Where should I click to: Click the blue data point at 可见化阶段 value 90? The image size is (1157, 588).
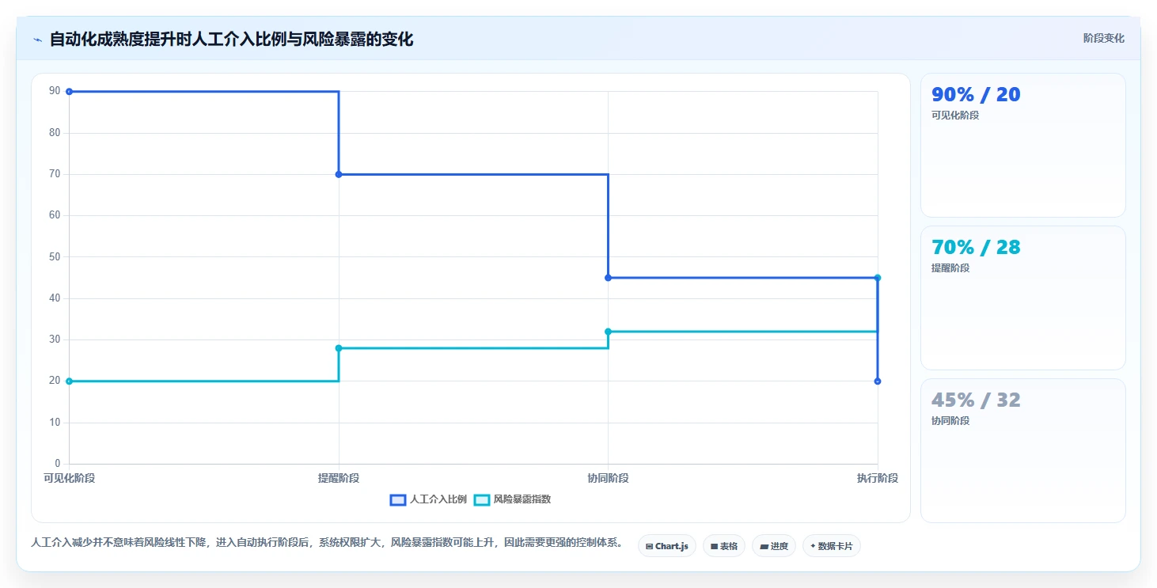(70, 92)
